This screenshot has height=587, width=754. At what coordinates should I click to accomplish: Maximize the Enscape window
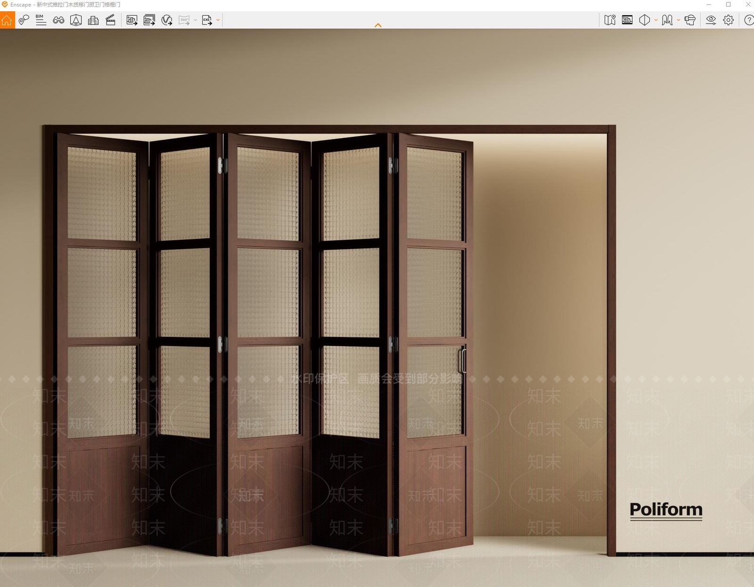click(729, 4)
